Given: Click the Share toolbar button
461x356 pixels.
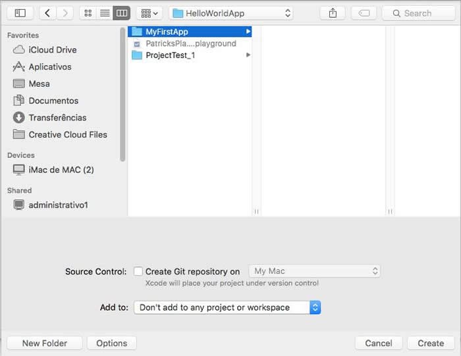Looking at the screenshot, I should tap(333, 13).
